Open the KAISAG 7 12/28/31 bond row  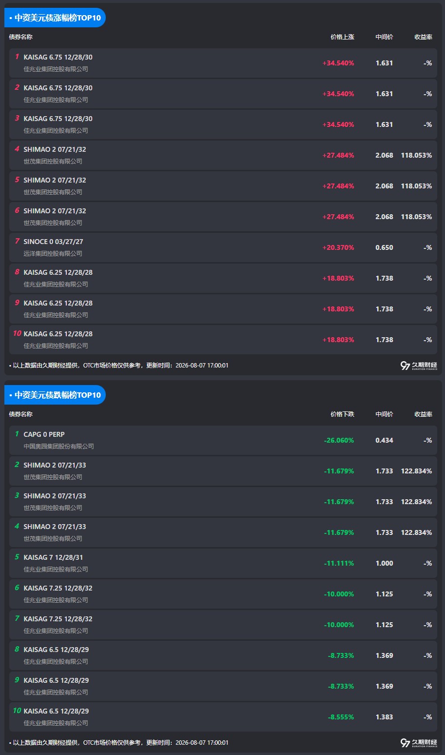click(223, 563)
